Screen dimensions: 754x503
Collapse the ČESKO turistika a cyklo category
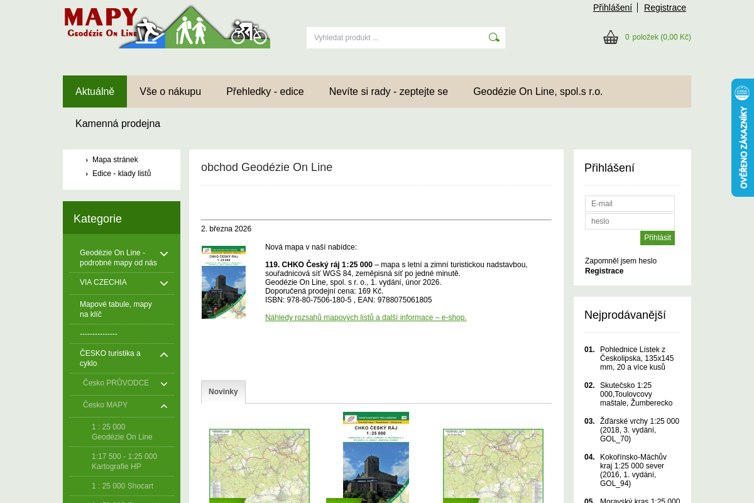pos(164,355)
